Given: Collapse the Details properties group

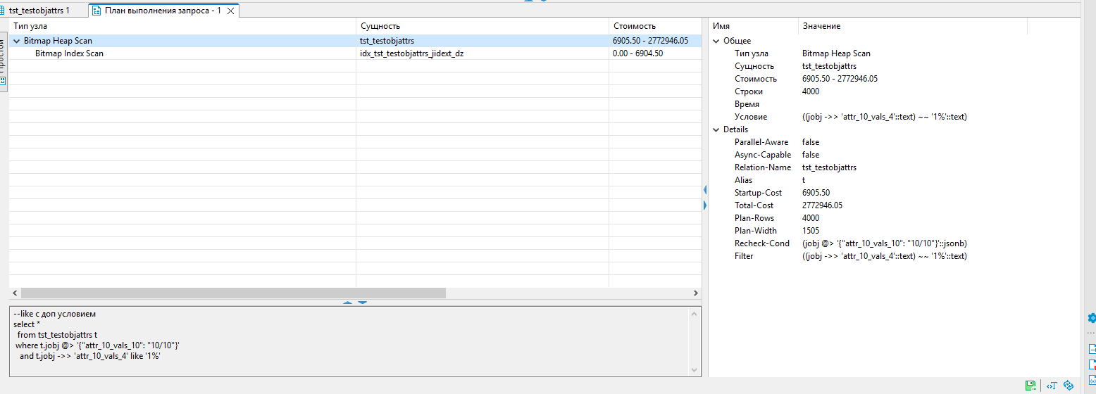Looking at the screenshot, I should coord(716,129).
